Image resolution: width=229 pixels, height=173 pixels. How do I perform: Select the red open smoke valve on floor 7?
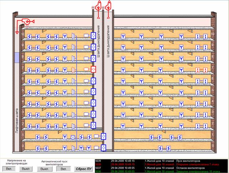point(93,69)
